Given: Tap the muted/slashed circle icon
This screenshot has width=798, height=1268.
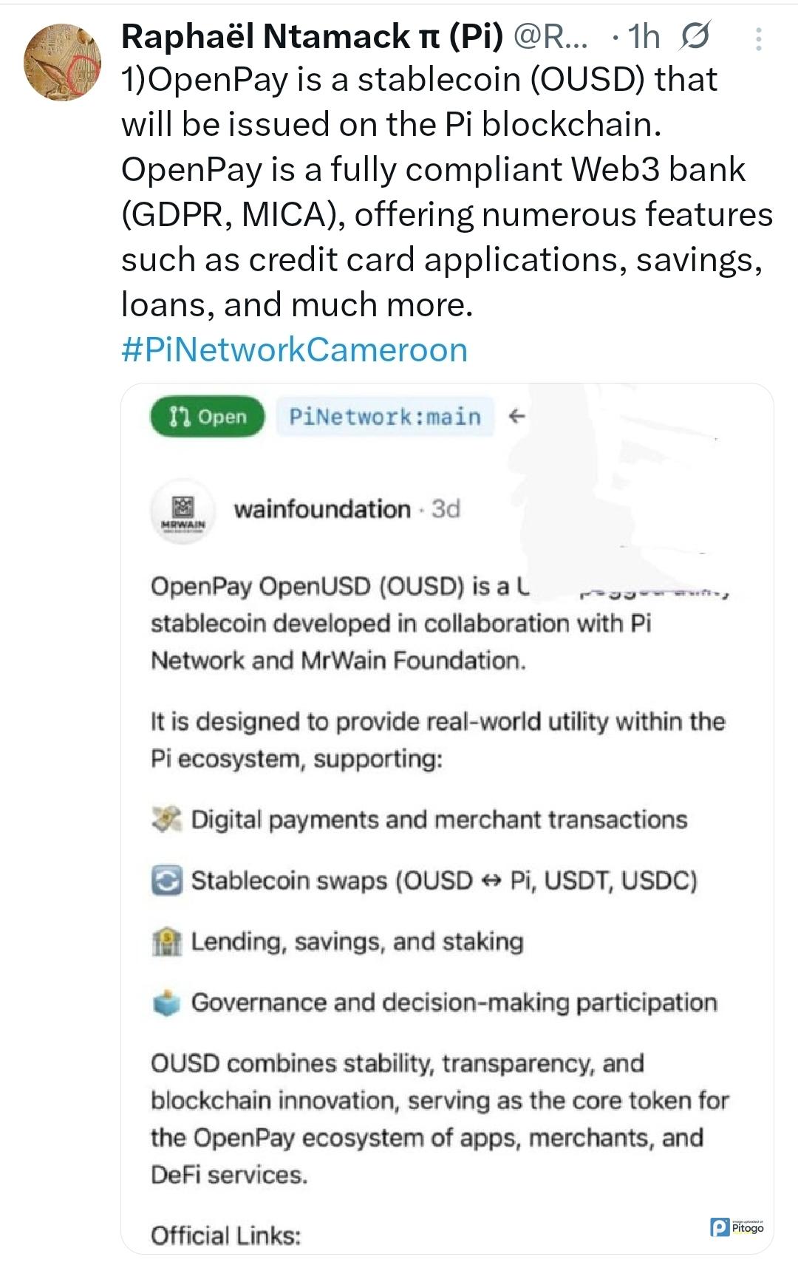Looking at the screenshot, I should point(695,37).
